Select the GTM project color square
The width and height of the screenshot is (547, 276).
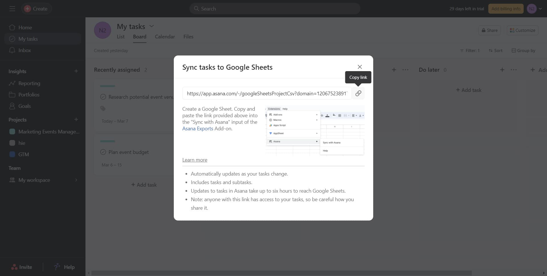(x=12, y=155)
